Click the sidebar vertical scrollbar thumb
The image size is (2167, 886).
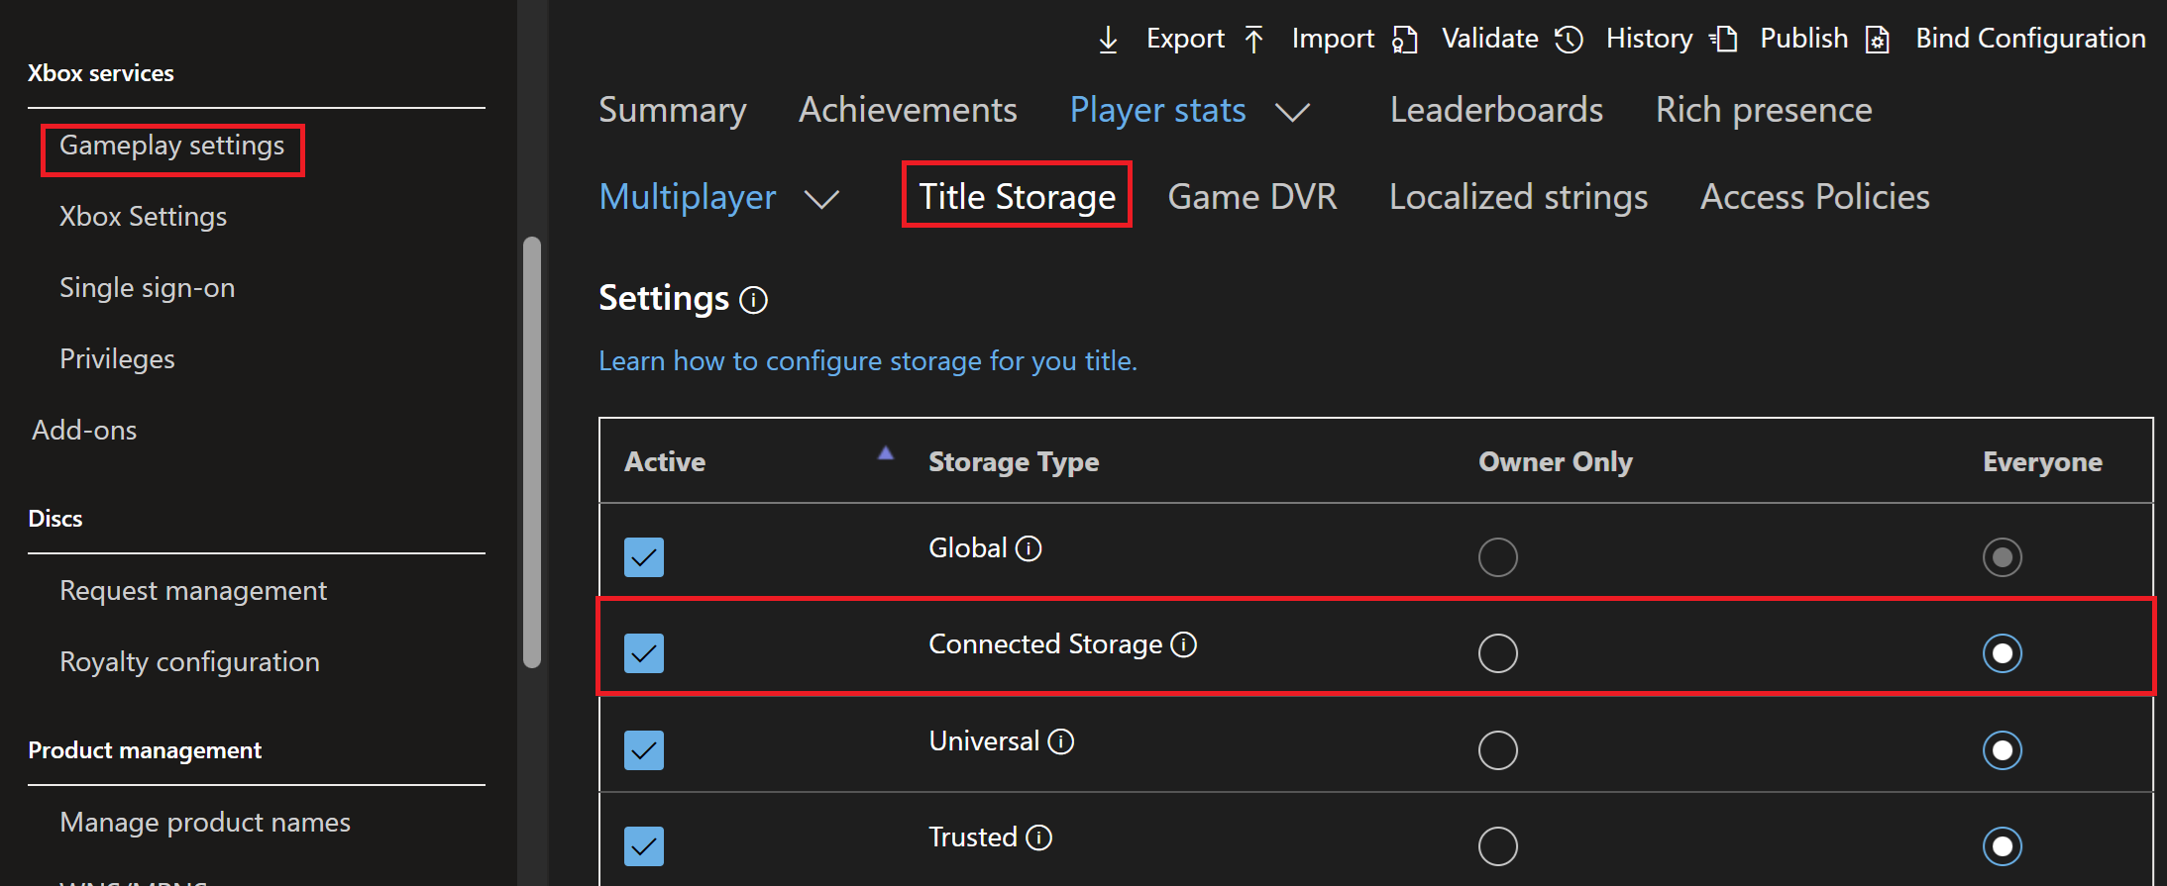[532, 452]
